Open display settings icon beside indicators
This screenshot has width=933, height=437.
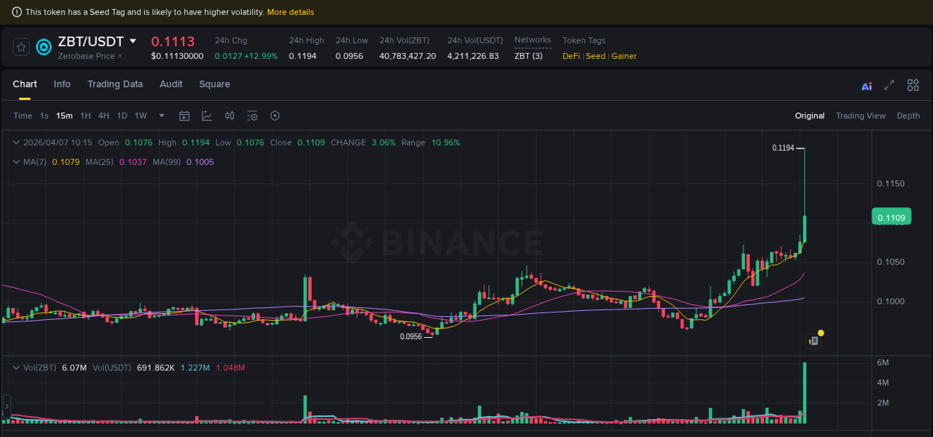(252, 116)
